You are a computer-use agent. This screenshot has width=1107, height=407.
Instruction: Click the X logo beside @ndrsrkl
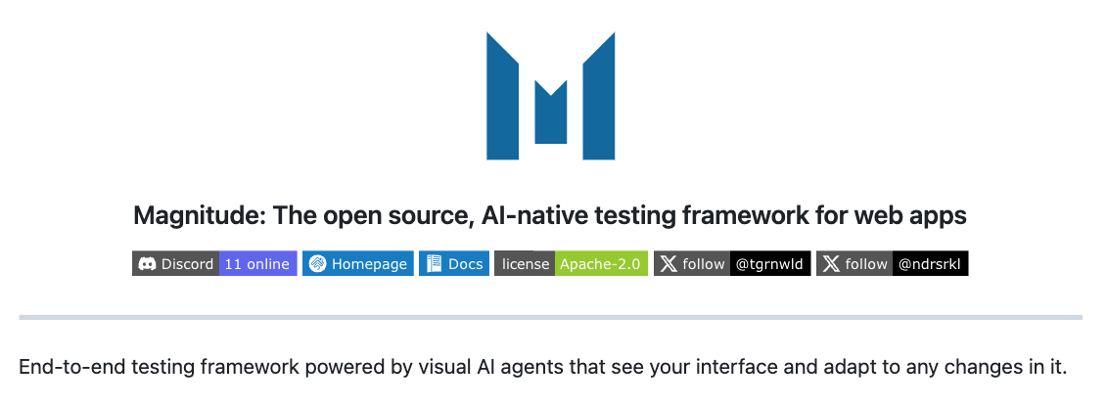[x=832, y=264]
